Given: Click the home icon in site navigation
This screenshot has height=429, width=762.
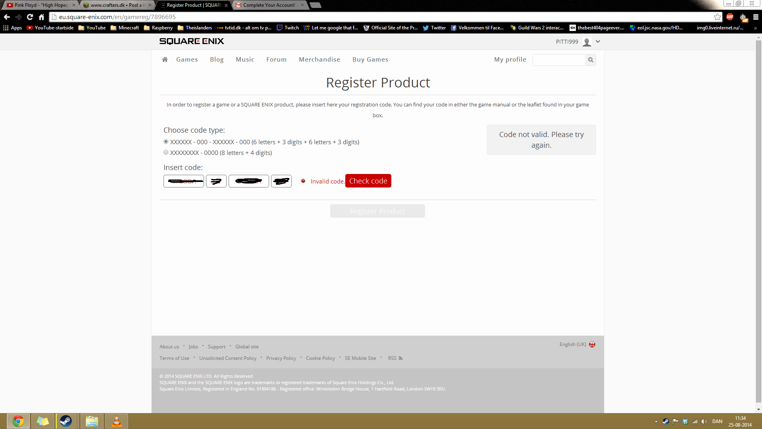Looking at the screenshot, I should click(x=165, y=60).
